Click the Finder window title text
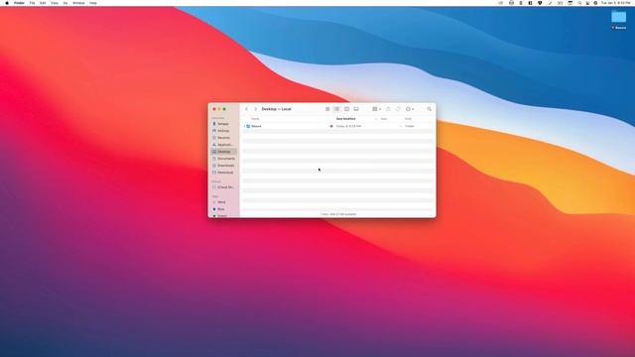 (276, 109)
